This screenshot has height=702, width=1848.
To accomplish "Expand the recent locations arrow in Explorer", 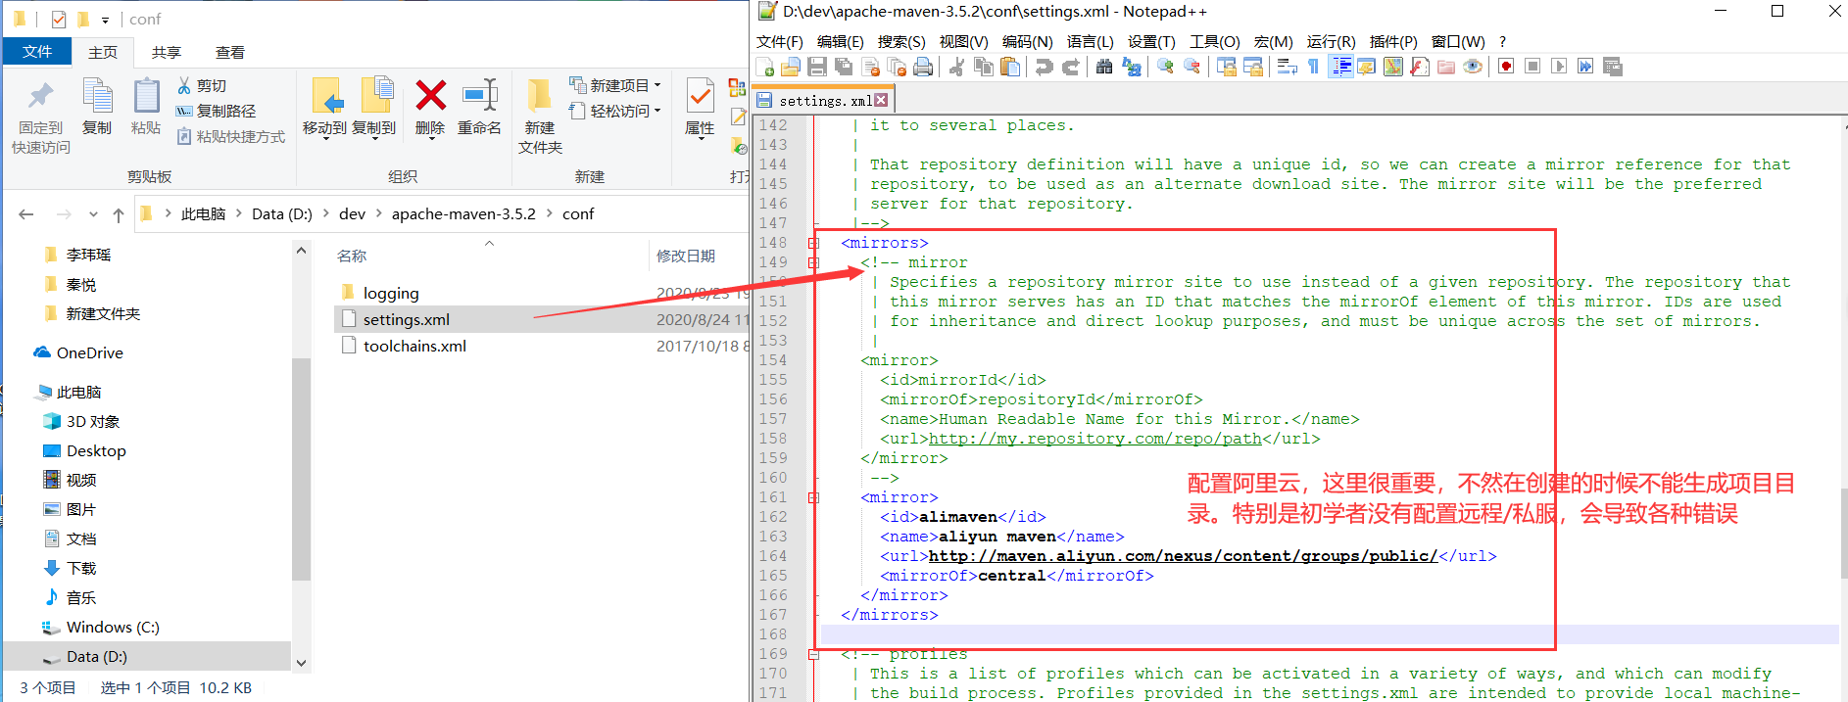I will coord(93,214).
